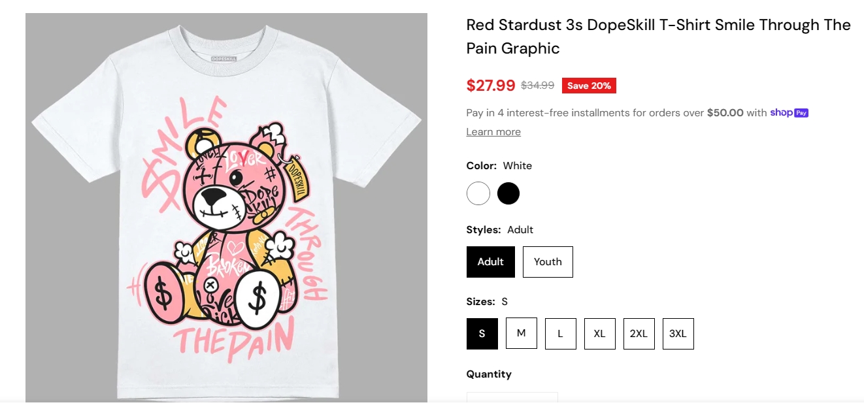Select size S
Viewport: 864px width, 407px height.
tap(482, 334)
